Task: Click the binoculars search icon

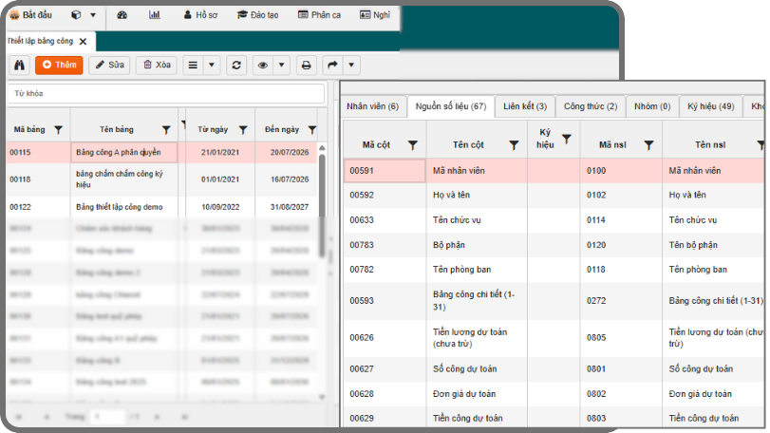Action: click(x=19, y=65)
